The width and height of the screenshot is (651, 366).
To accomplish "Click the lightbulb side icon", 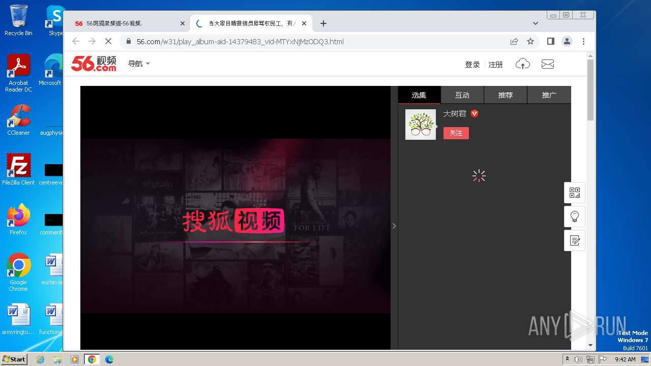I will 575,217.
